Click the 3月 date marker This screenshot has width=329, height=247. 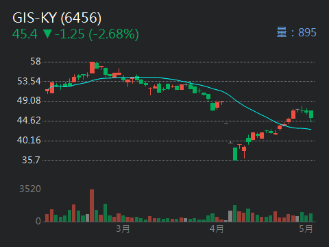coord(123,228)
